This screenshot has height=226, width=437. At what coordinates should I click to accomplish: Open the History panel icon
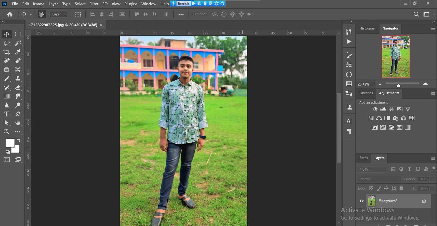tap(349, 32)
